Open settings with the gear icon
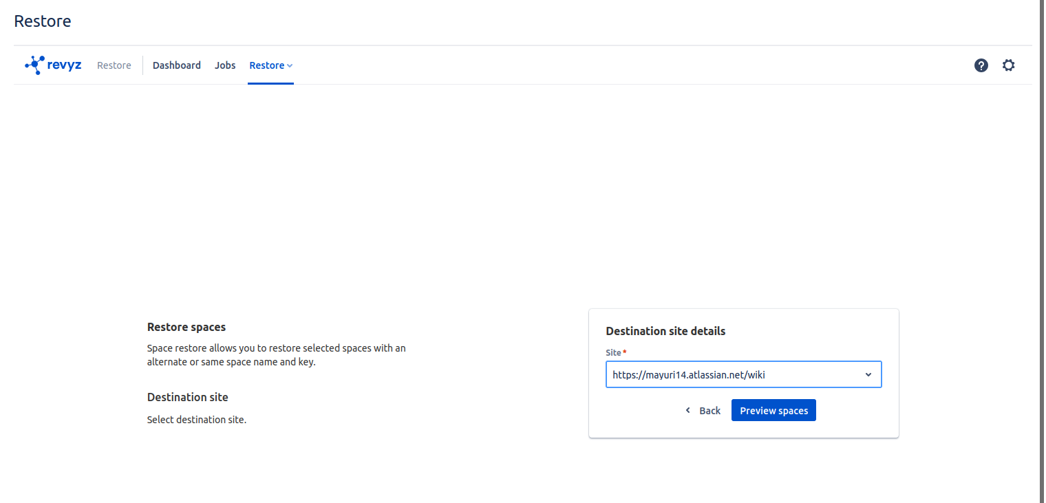This screenshot has width=1046, height=503. click(x=1008, y=65)
